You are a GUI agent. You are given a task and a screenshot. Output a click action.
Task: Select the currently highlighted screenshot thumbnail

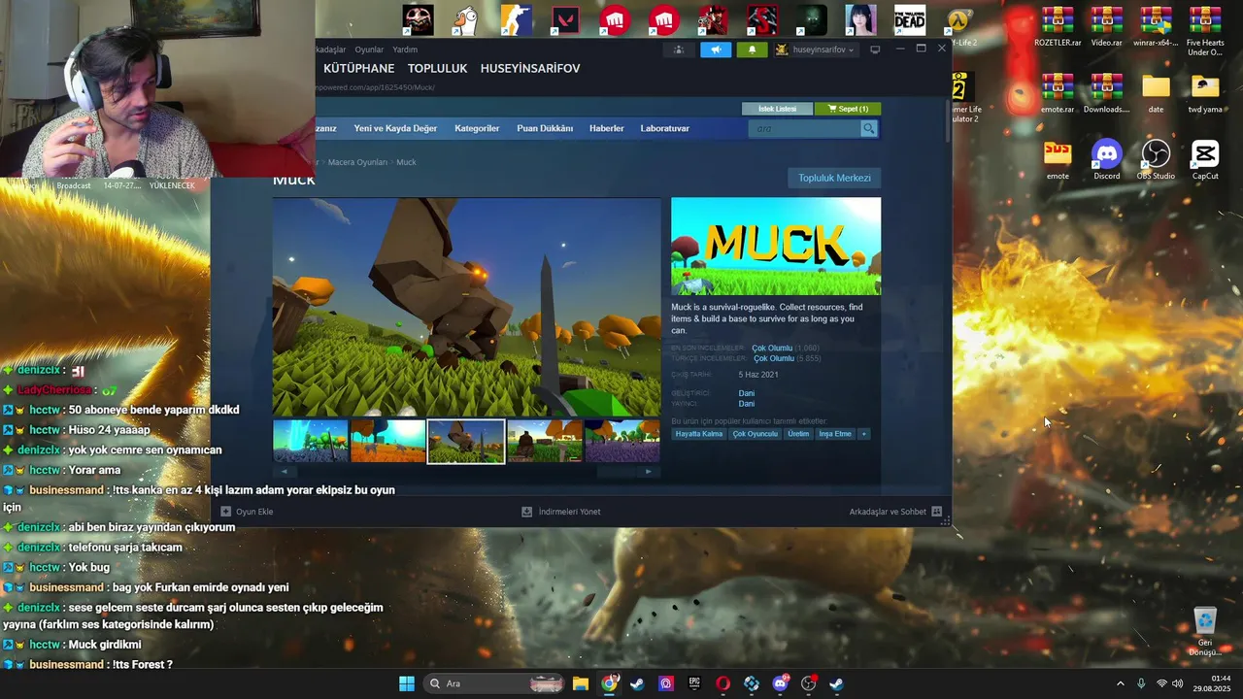coord(466,441)
